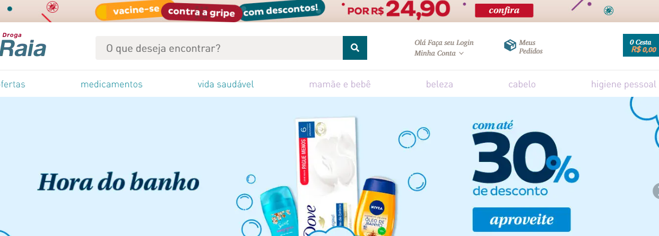Viewport: 659px width, 236px height.
Task: Expand the Minha Conta dropdown chevron
Action: [x=461, y=53]
